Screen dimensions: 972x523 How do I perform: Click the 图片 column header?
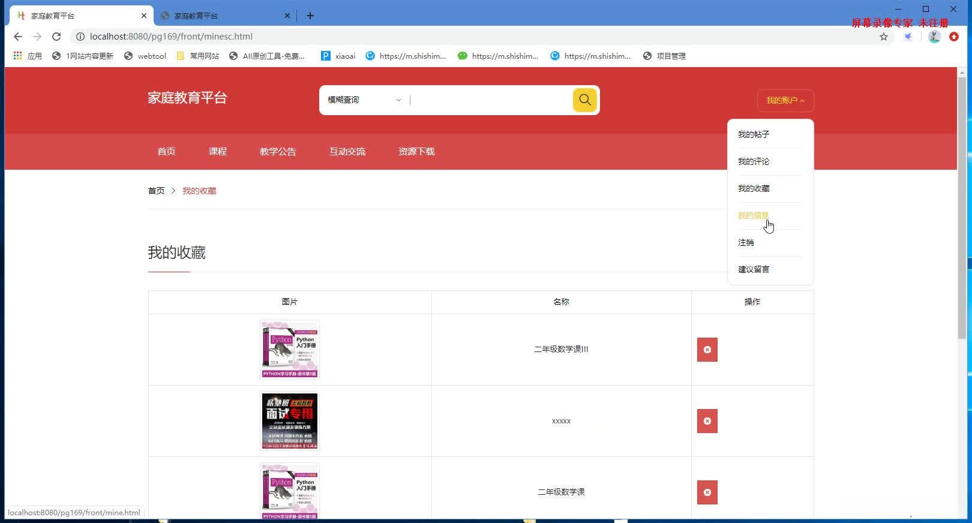pos(290,302)
